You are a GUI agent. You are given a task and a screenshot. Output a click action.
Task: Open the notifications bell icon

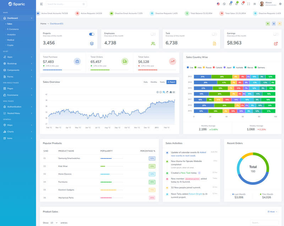pyautogui.click(x=236, y=4)
